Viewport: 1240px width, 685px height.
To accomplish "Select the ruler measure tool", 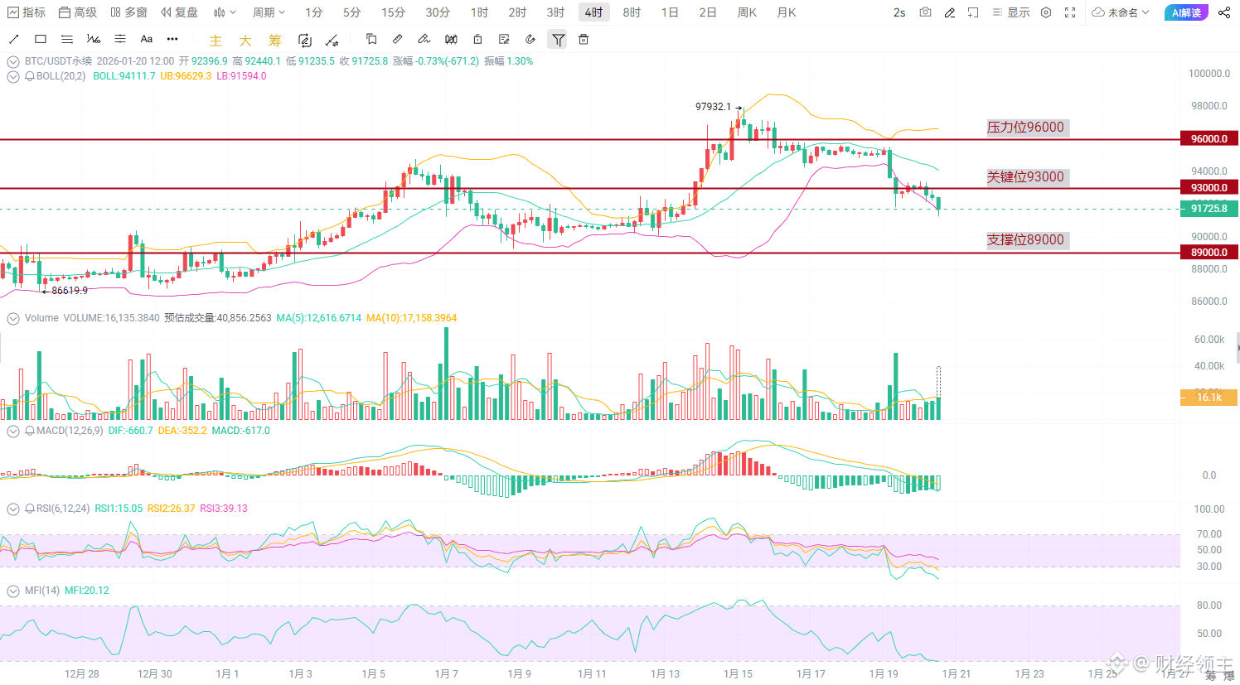I will [x=398, y=39].
